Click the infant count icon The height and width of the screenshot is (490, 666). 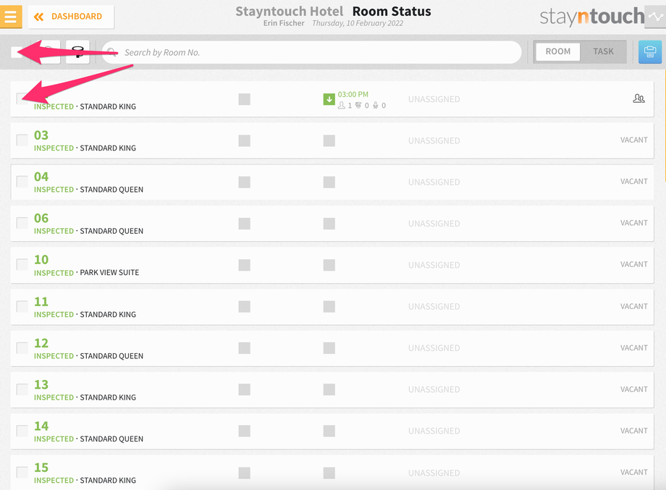376,105
